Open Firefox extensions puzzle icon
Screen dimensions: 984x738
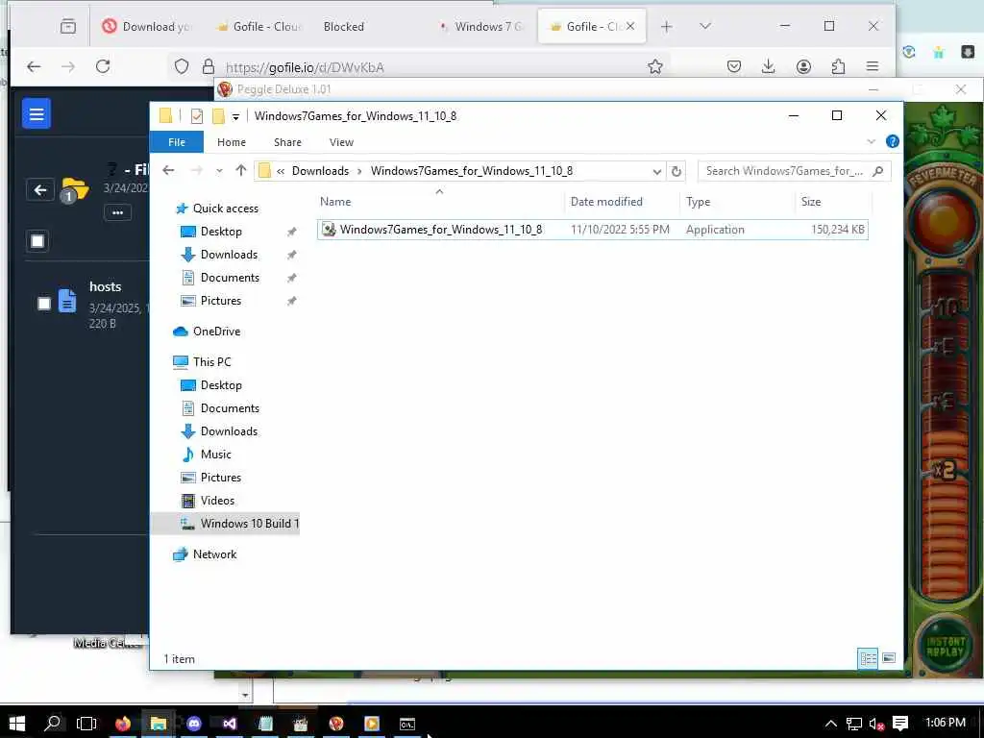point(838,66)
